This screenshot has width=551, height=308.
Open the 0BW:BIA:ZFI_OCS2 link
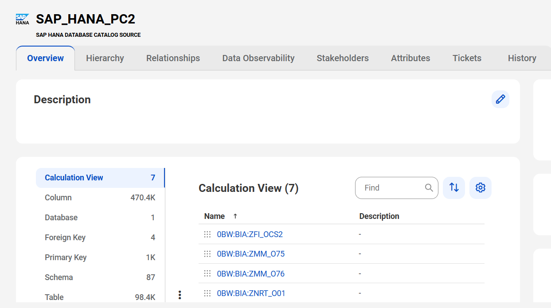(x=250, y=234)
